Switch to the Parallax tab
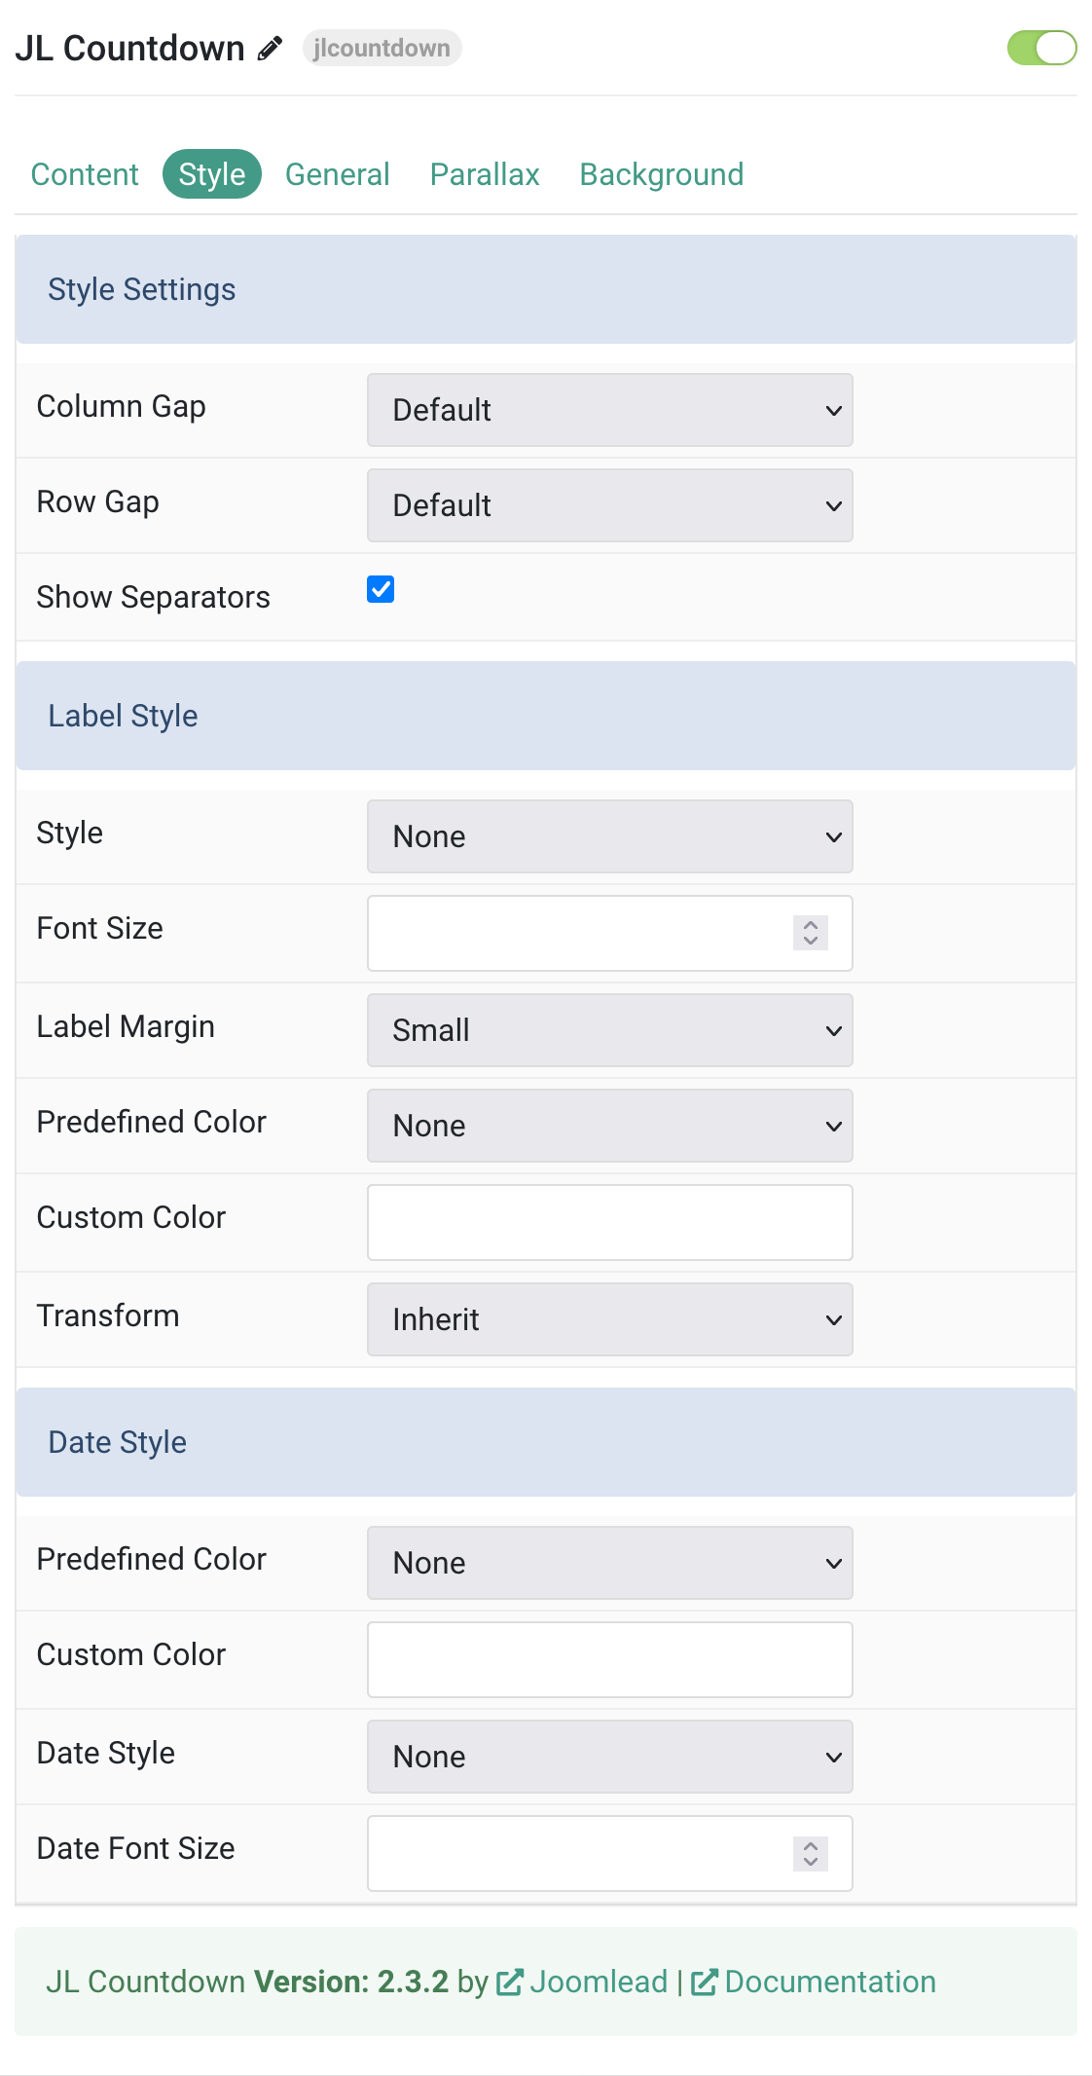The width and height of the screenshot is (1092, 2076). pos(485,174)
